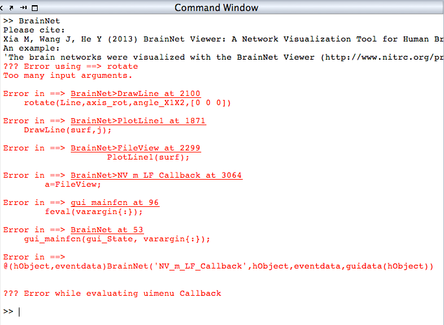The width and height of the screenshot is (444, 325).
Task: Go to gui_mainfcn at 96 link
Action: pyautogui.click(x=115, y=202)
